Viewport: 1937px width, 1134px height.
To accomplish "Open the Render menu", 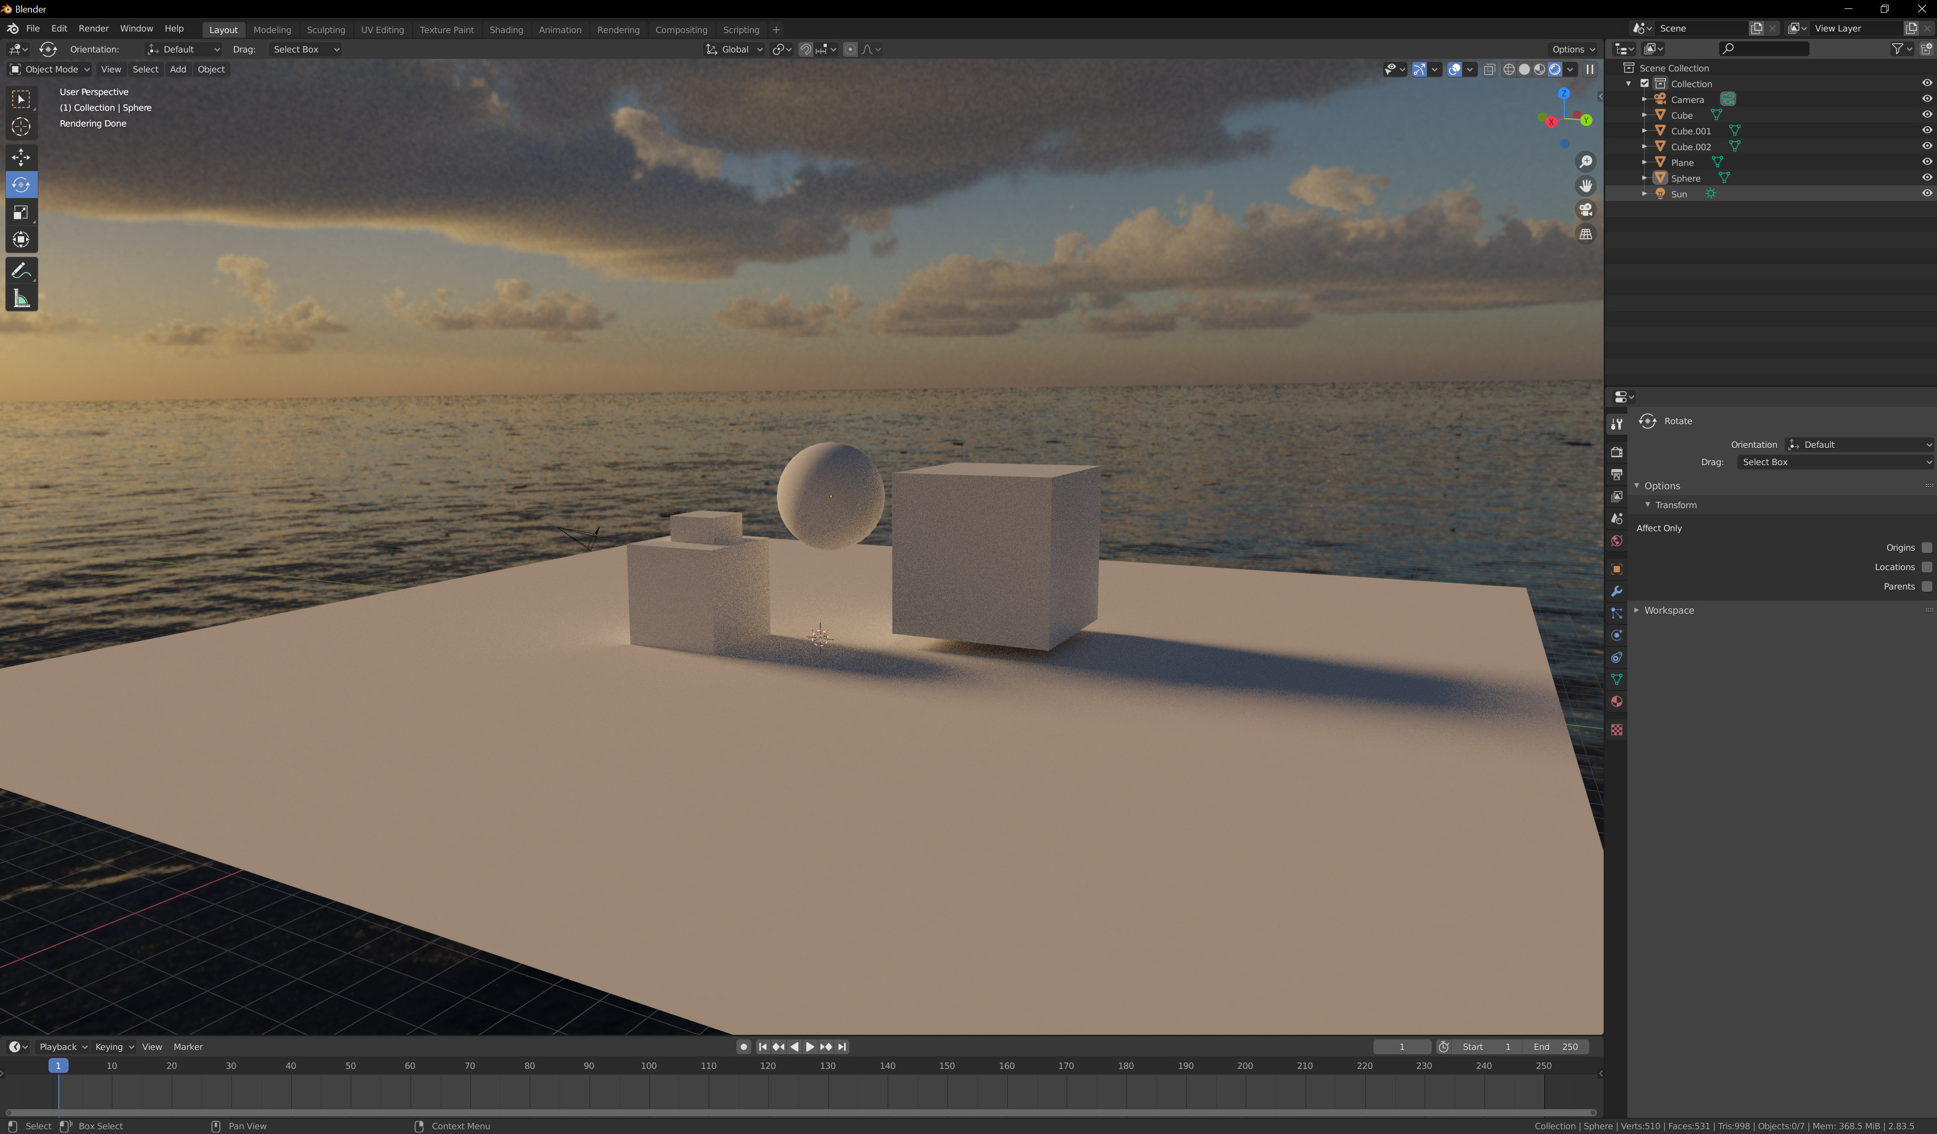I will coord(94,28).
